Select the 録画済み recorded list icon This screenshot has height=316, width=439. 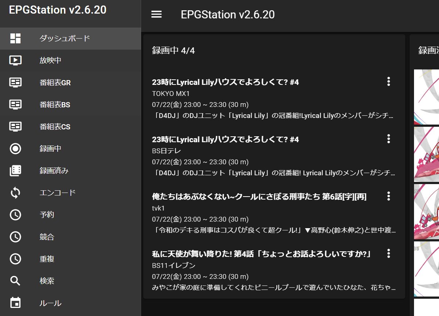[15, 170]
